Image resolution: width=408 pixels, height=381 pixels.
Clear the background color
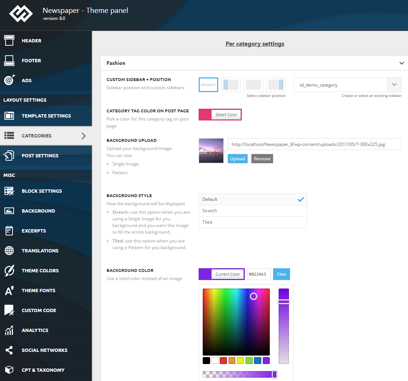(281, 274)
